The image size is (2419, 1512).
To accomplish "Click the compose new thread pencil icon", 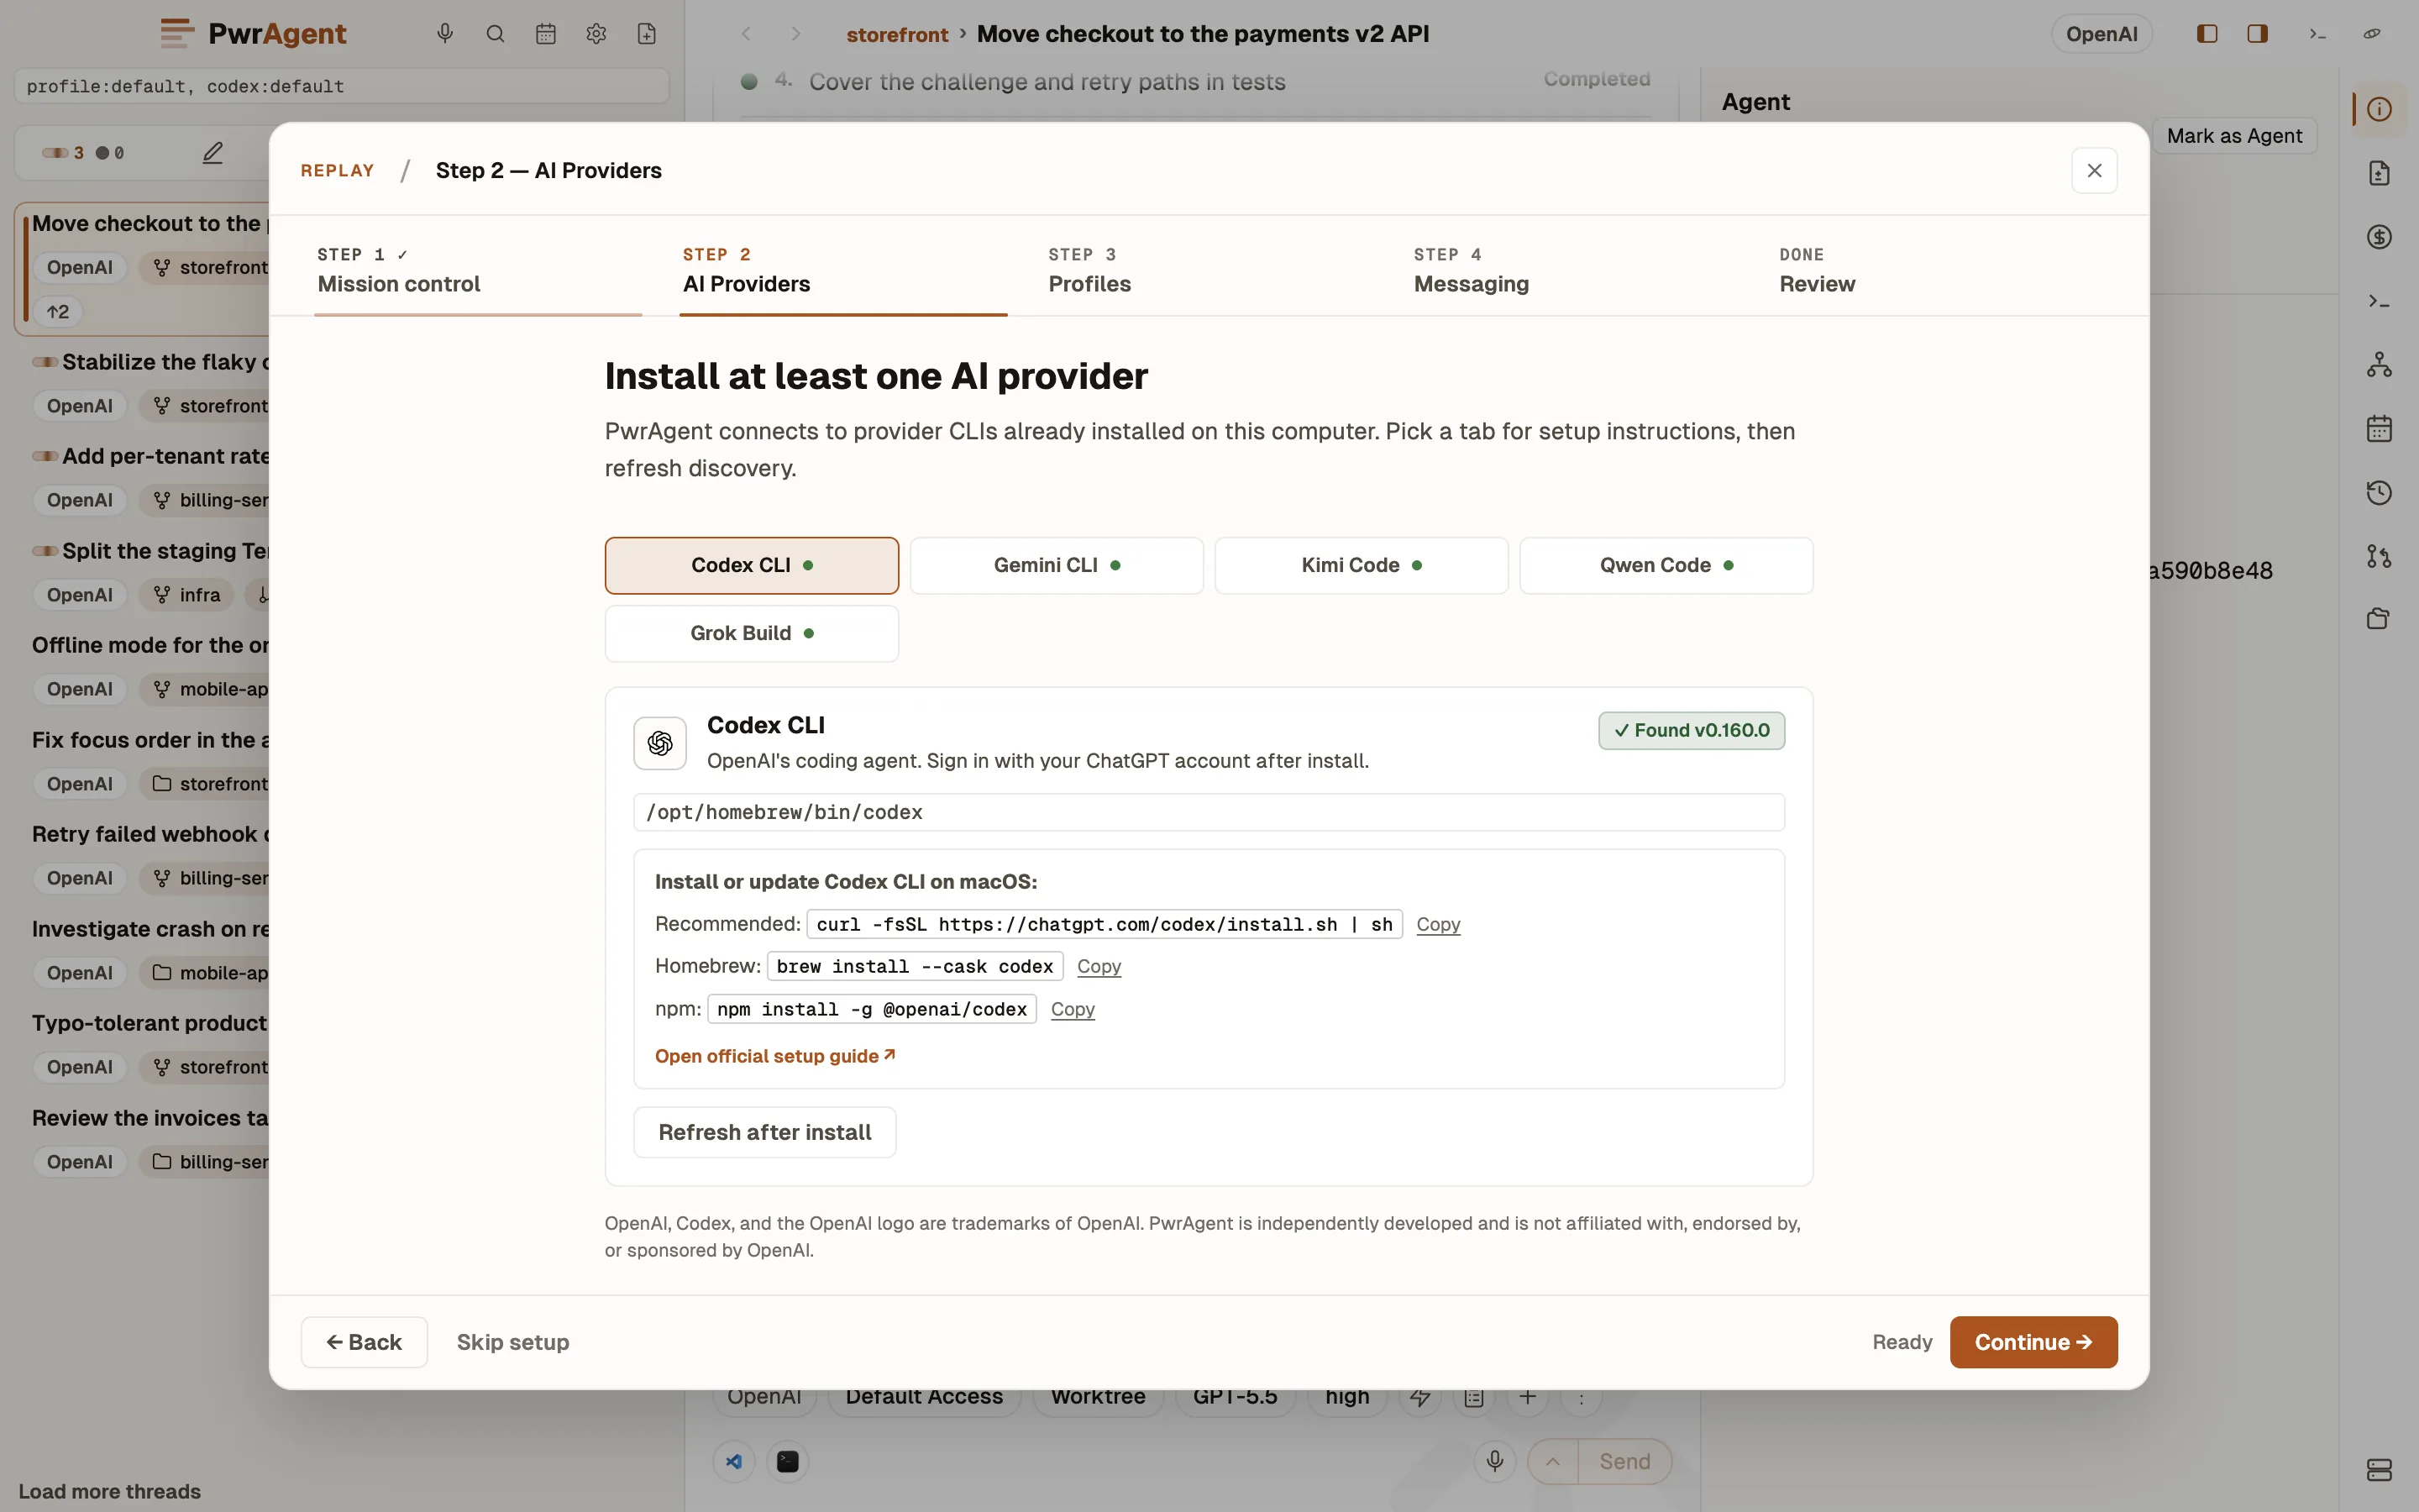I will [213, 153].
